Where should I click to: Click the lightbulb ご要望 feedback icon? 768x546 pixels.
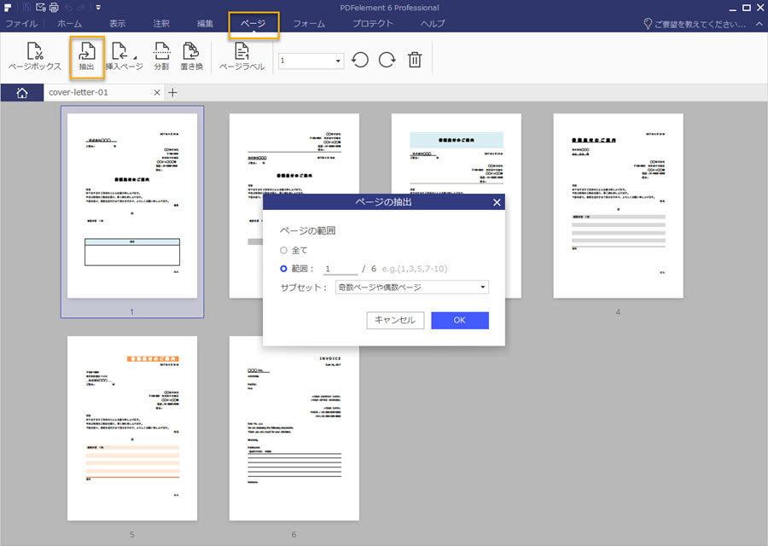click(648, 24)
